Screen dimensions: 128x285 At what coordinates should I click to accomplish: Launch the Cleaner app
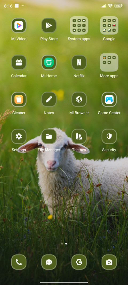click(x=19, y=99)
